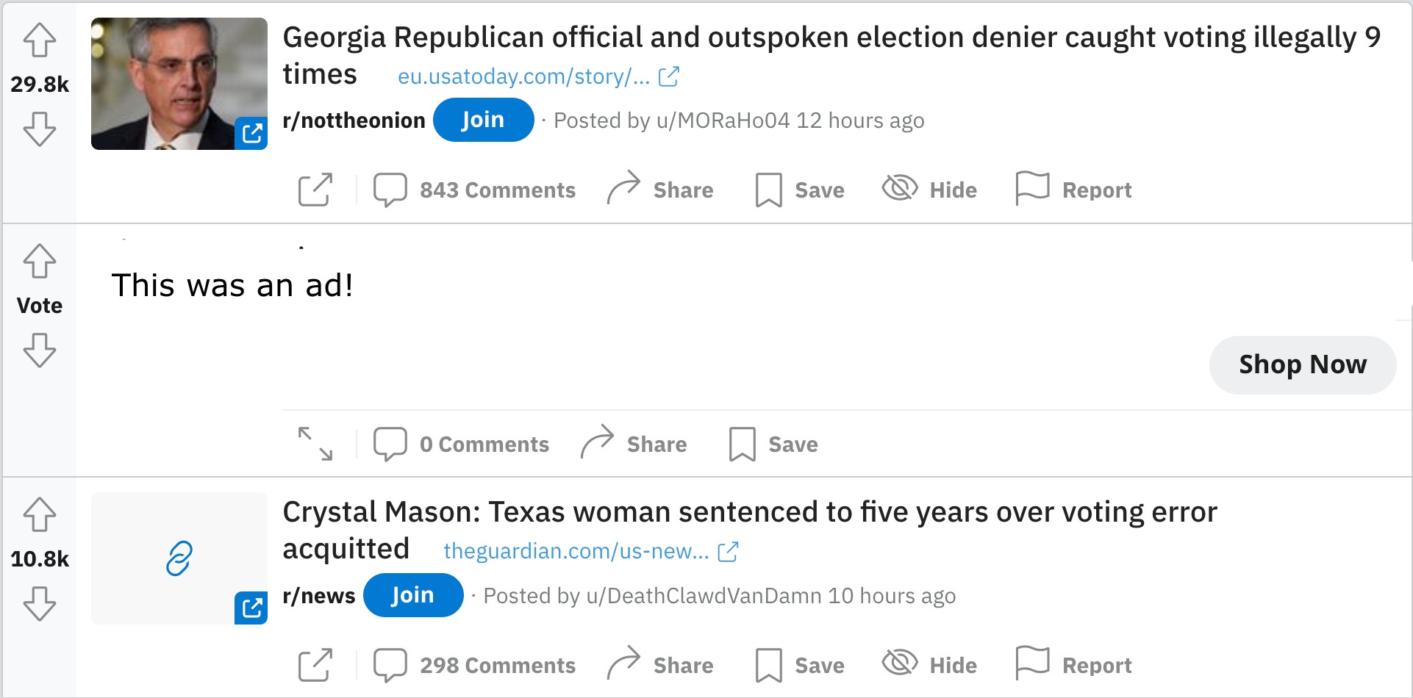Downvote the Crystal Mason post
This screenshot has height=698, width=1413.
click(x=40, y=604)
